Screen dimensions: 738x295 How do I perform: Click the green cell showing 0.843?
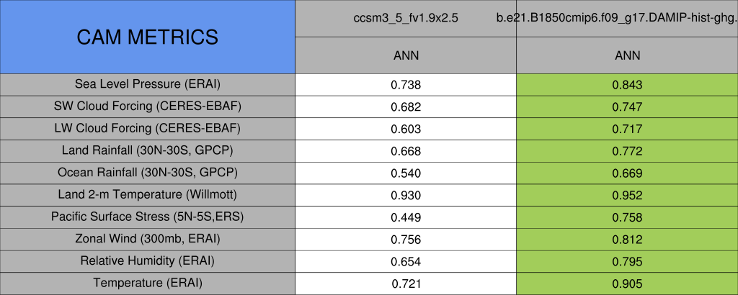click(626, 85)
